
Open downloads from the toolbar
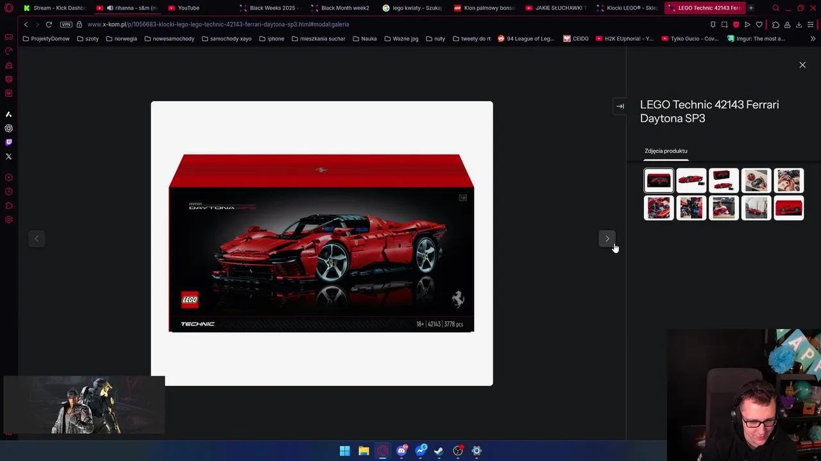(x=799, y=24)
